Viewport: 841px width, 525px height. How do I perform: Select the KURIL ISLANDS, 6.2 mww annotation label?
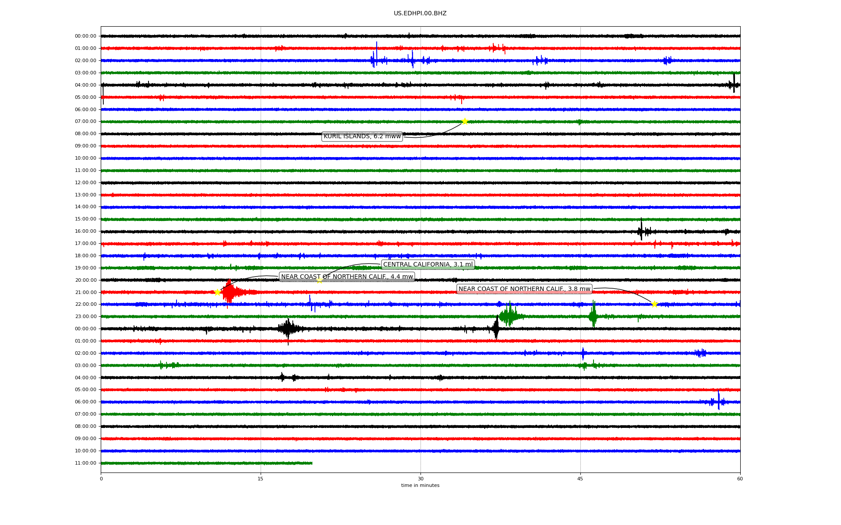click(x=362, y=136)
